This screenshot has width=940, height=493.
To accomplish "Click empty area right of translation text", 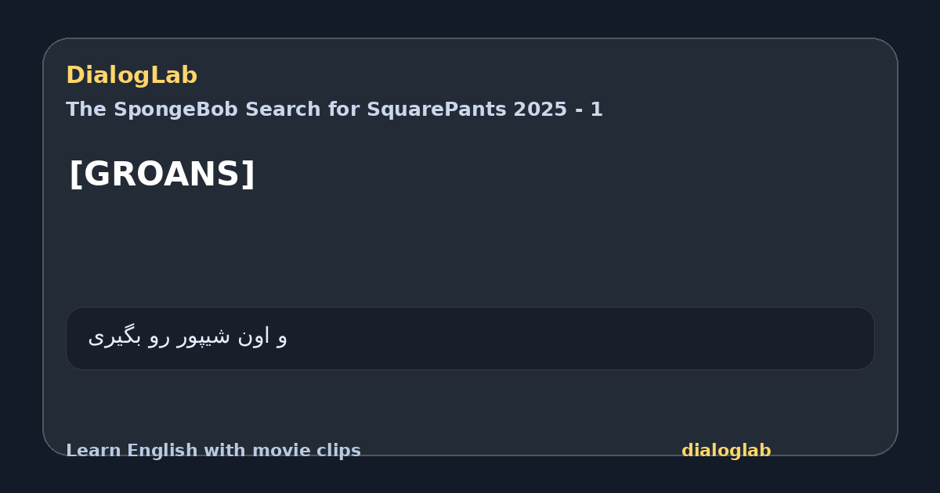I will (x=580, y=338).
